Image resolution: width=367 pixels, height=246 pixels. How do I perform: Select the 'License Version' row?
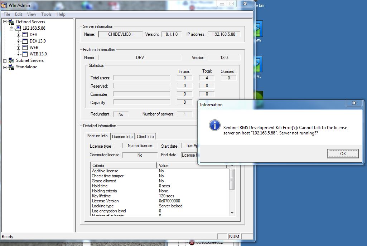(160, 201)
